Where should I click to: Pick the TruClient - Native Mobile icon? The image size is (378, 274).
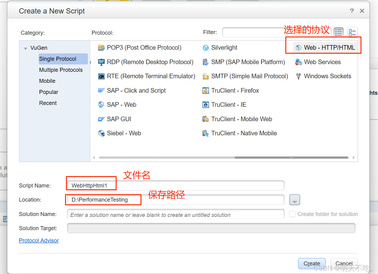tap(206, 133)
